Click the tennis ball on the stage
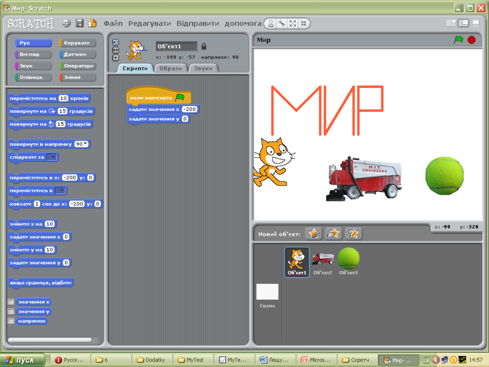 [444, 176]
